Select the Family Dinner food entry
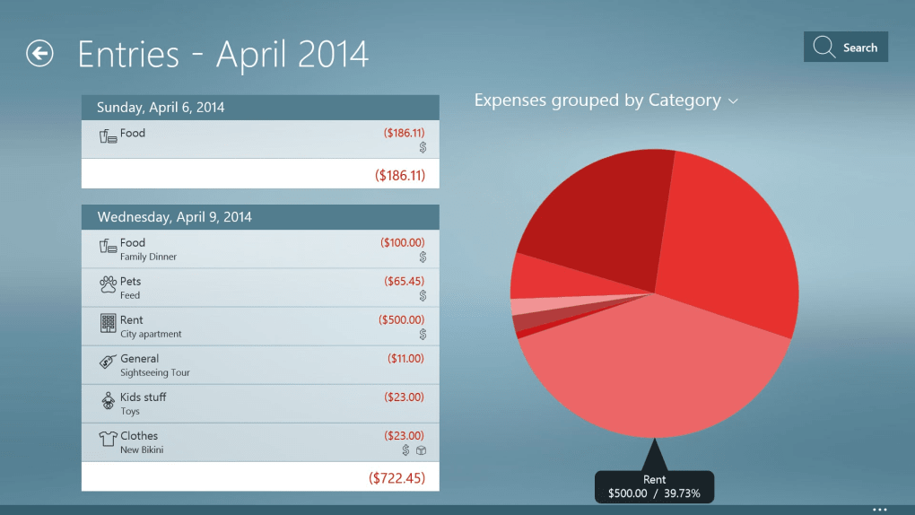The height and width of the screenshot is (515, 915). pyautogui.click(x=260, y=249)
